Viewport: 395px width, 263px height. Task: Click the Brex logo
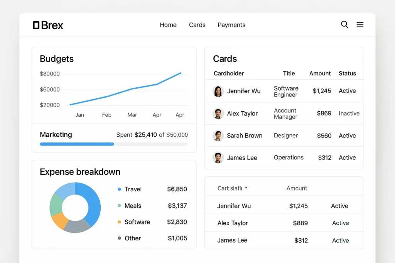click(x=47, y=25)
